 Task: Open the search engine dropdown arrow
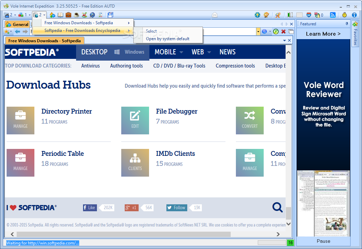tap(270, 32)
